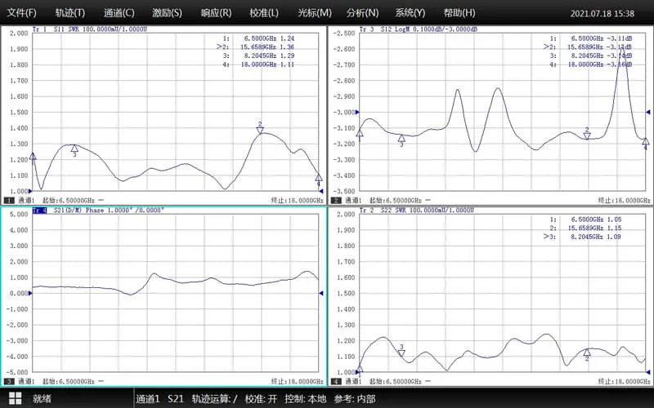This screenshot has height=408, width=654.
Task: Click the right reference level arrow on S11 plot
Action: coord(321,192)
